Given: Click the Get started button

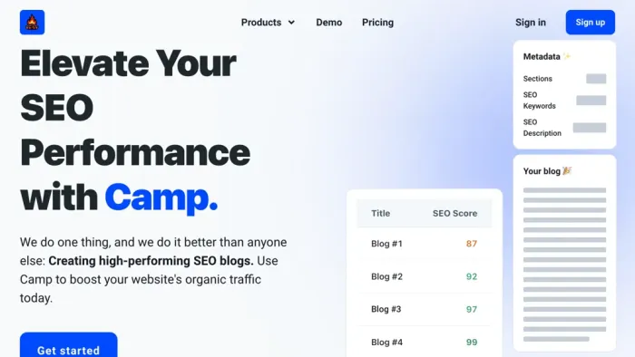Looking at the screenshot, I should tap(68, 345).
